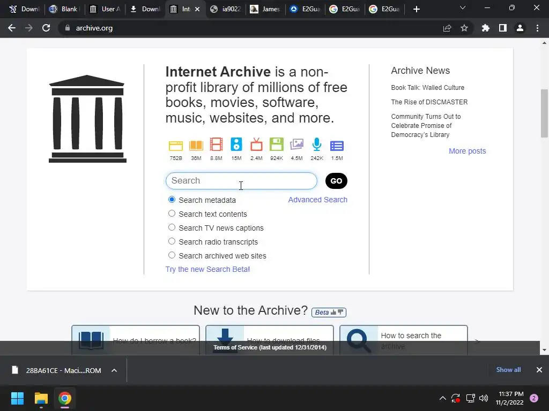Switch to the User A tab
549x411 pixels.
tap(105, 9)
